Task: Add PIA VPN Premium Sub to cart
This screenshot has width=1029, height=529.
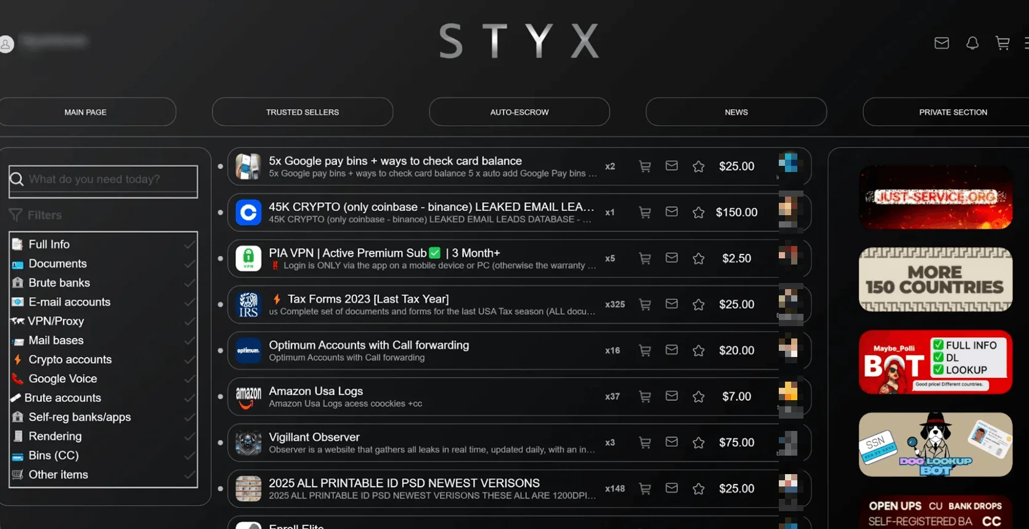Action: pyautogui.click(x=645, y=258)
